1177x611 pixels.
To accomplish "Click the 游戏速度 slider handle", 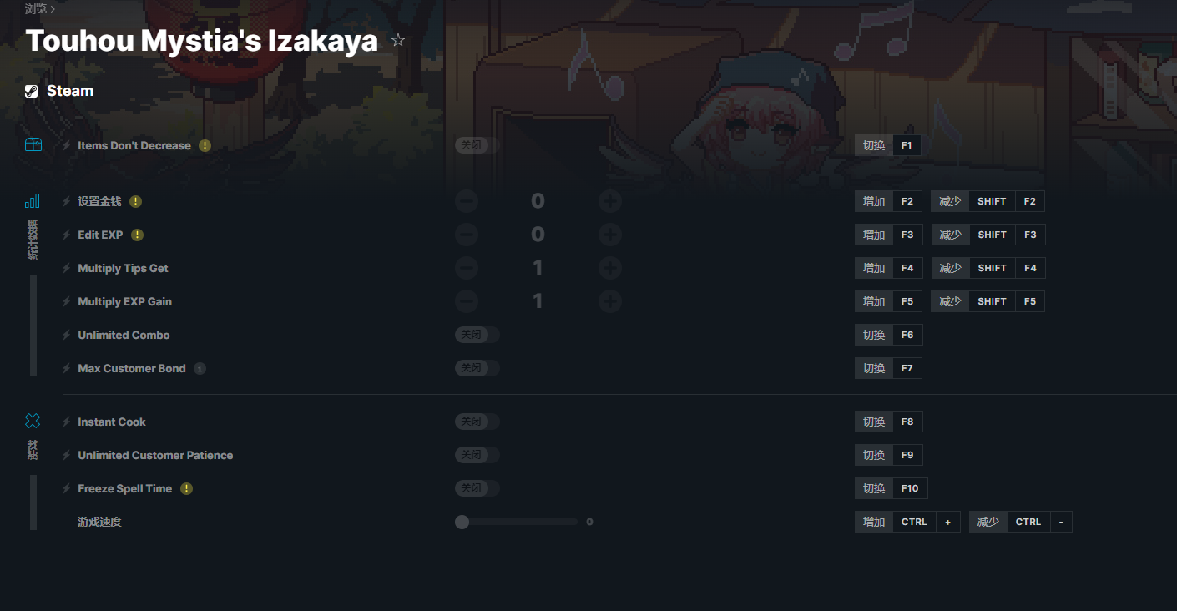I will point(462,522).
